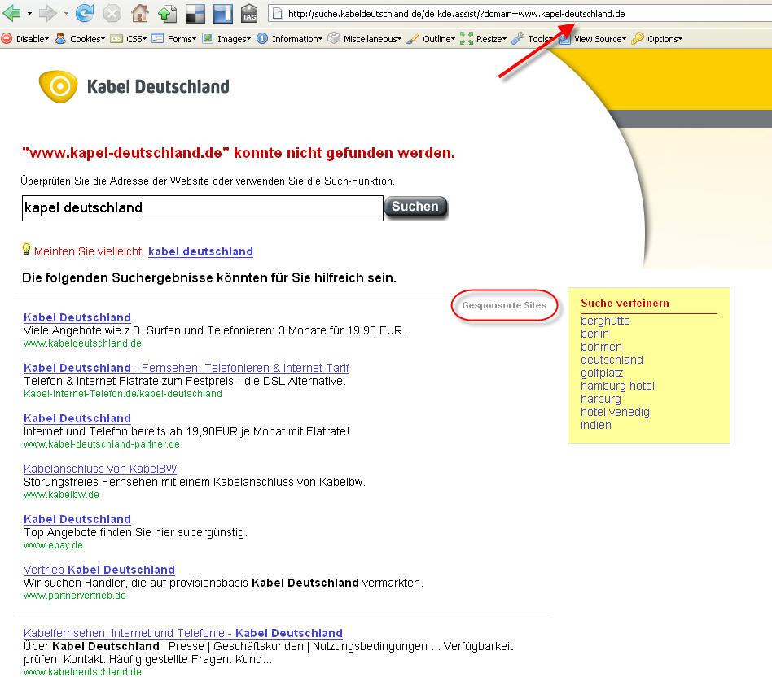Viewport: 772px width, 690px height.
Task: Follow the 'kabel deutschland' spelling suggestion link
Action: tap(200, 251)
